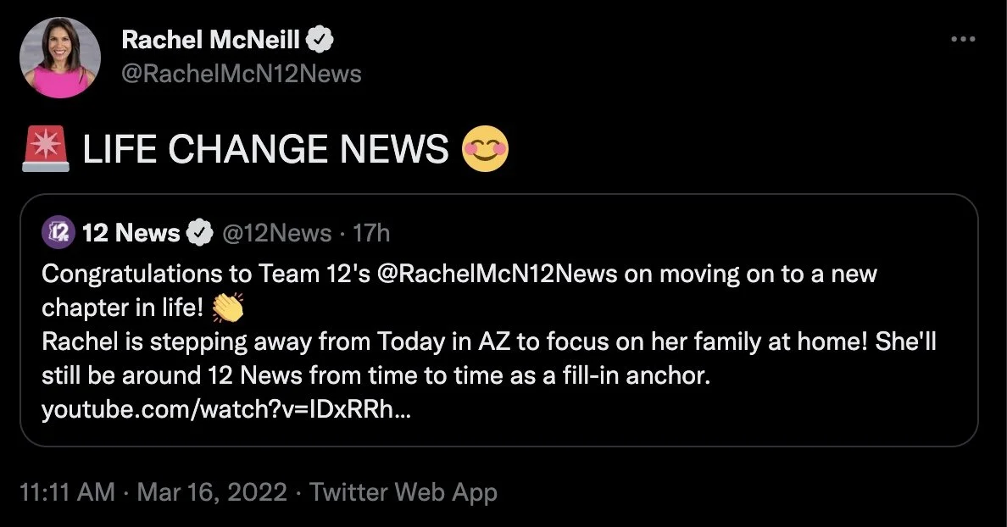Open the Rachel McNeill display name

pos(211,40)
